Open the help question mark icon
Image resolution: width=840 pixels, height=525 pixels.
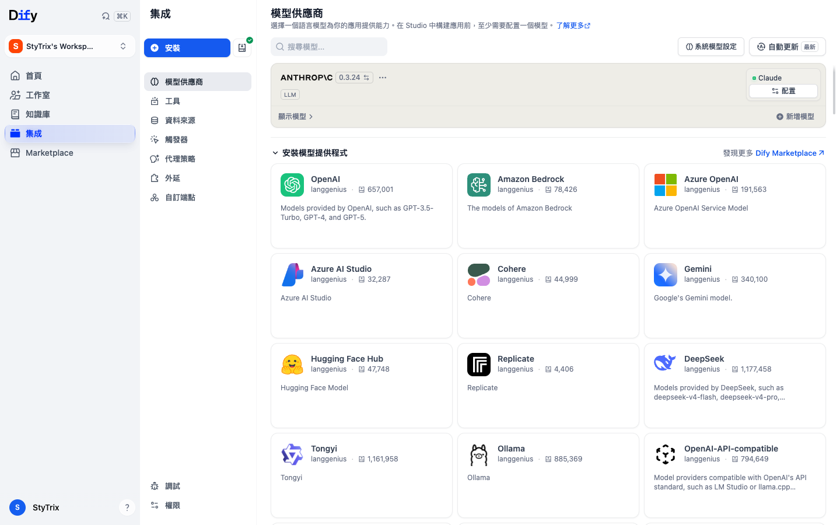[127, 508]
